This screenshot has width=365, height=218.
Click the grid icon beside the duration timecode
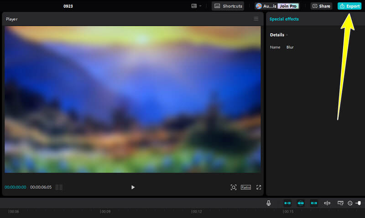(x=59, y=187)
